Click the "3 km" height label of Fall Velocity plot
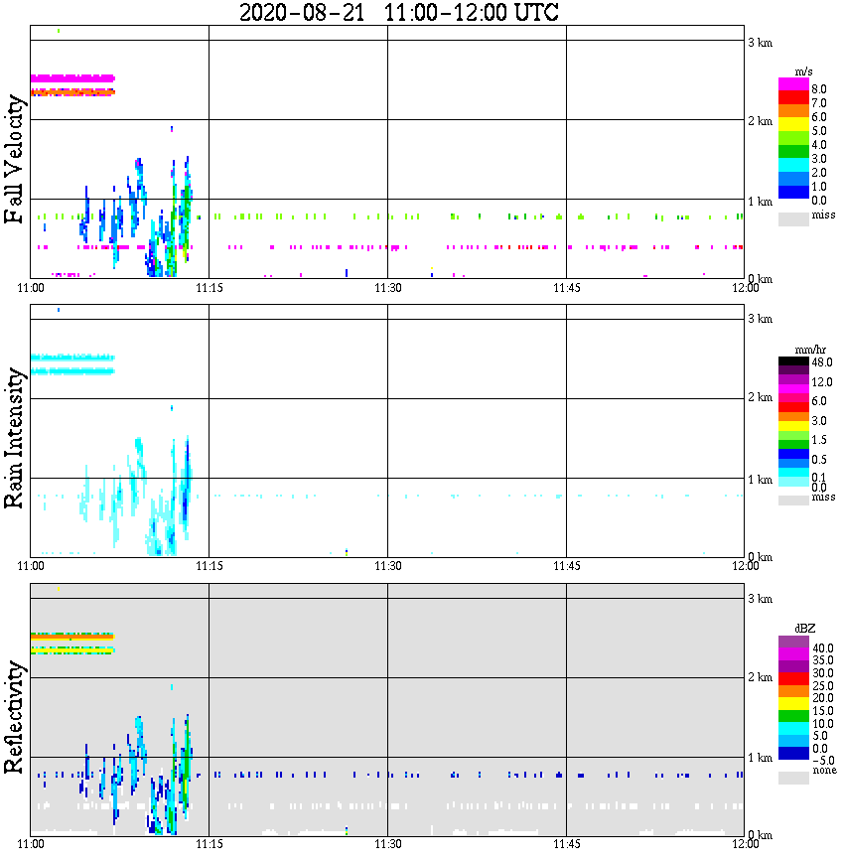This screenshot has height=862, width=844. click(x=760, y=43)
